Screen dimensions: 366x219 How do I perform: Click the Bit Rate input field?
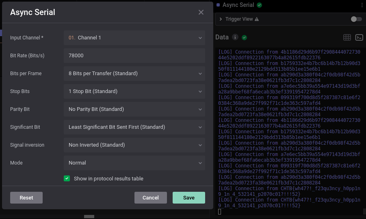[134, 56]
